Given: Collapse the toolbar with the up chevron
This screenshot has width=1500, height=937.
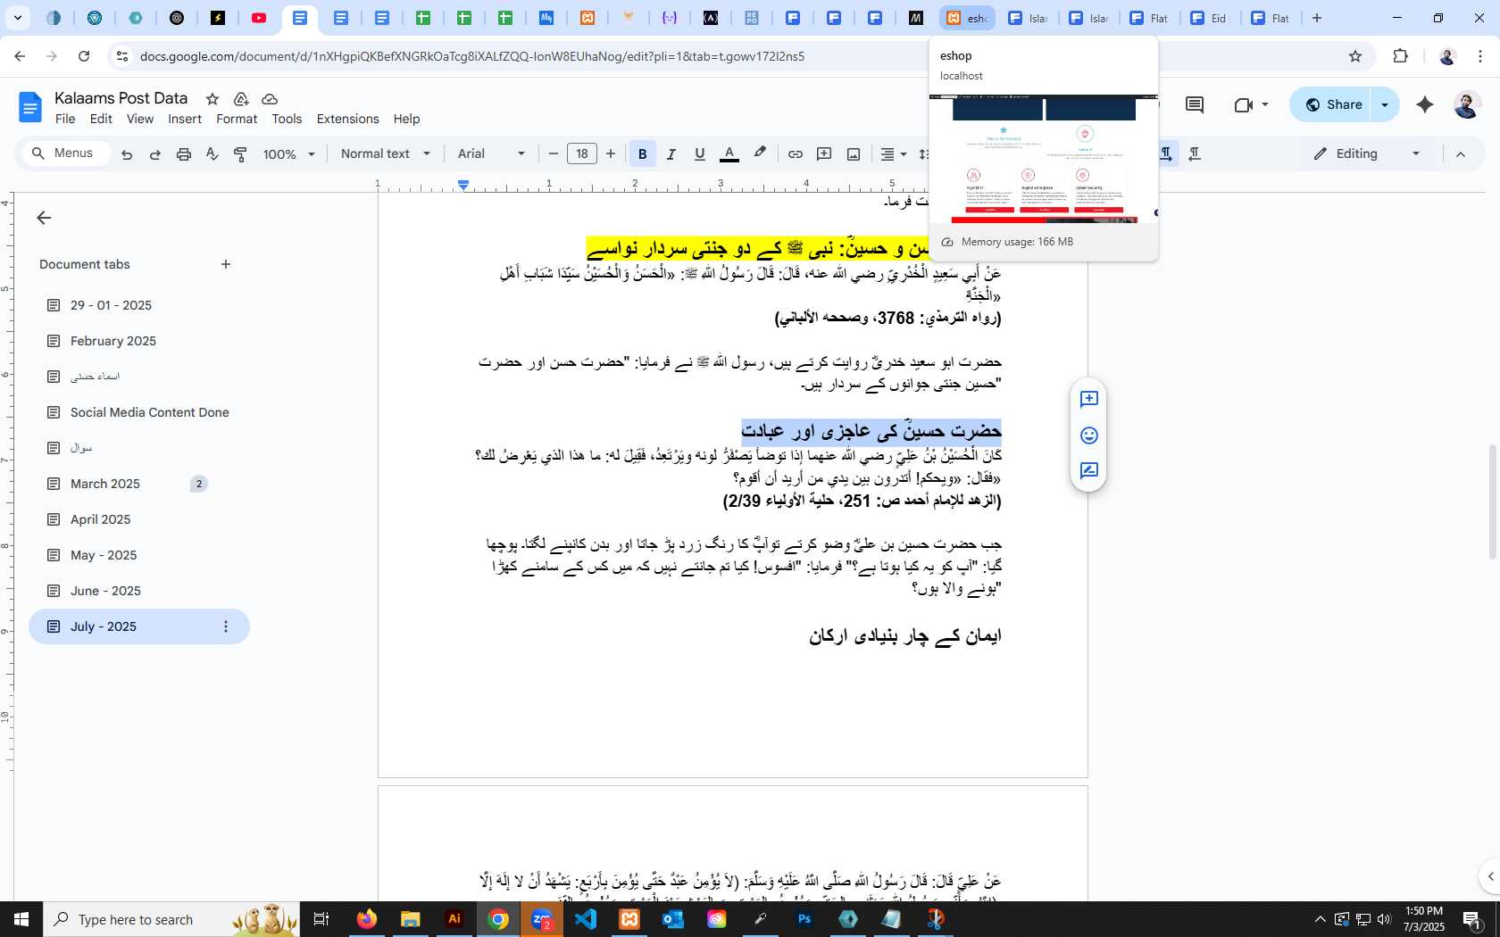Looking at the screenshot, I should click(x=1461, y=154).
